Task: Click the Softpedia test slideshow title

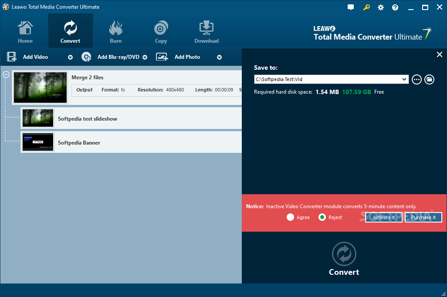Action: [88, 119]
